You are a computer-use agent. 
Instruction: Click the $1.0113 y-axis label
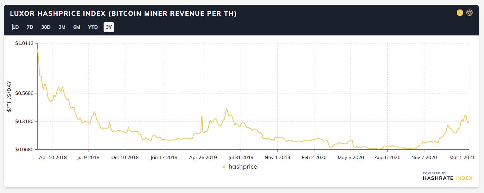[x=24, y=43]
